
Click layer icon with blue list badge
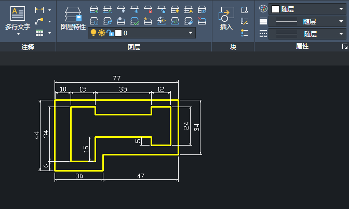click(x=94, y=21)
